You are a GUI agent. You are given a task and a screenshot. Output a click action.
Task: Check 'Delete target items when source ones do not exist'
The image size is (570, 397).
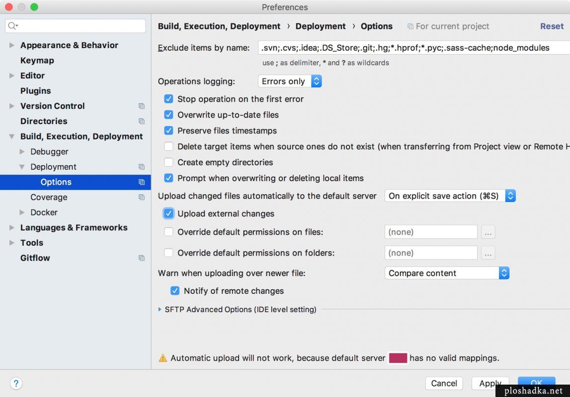point(168,146)
